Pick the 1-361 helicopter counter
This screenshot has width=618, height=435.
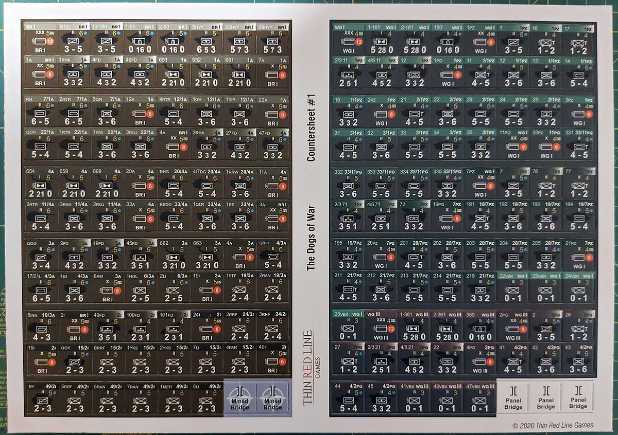coord(414,327)
